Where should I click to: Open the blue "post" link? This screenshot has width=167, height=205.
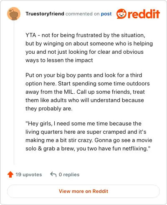tap(106, 14)
